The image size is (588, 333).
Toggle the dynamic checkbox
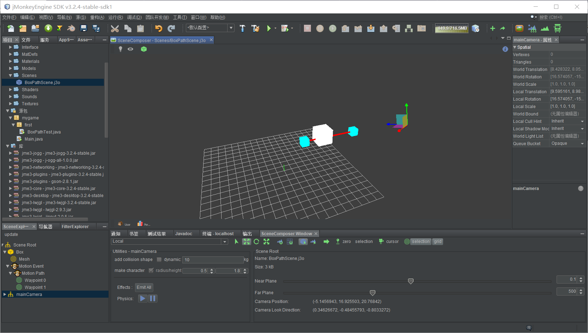pyautogui.click(x=159, y=260)
